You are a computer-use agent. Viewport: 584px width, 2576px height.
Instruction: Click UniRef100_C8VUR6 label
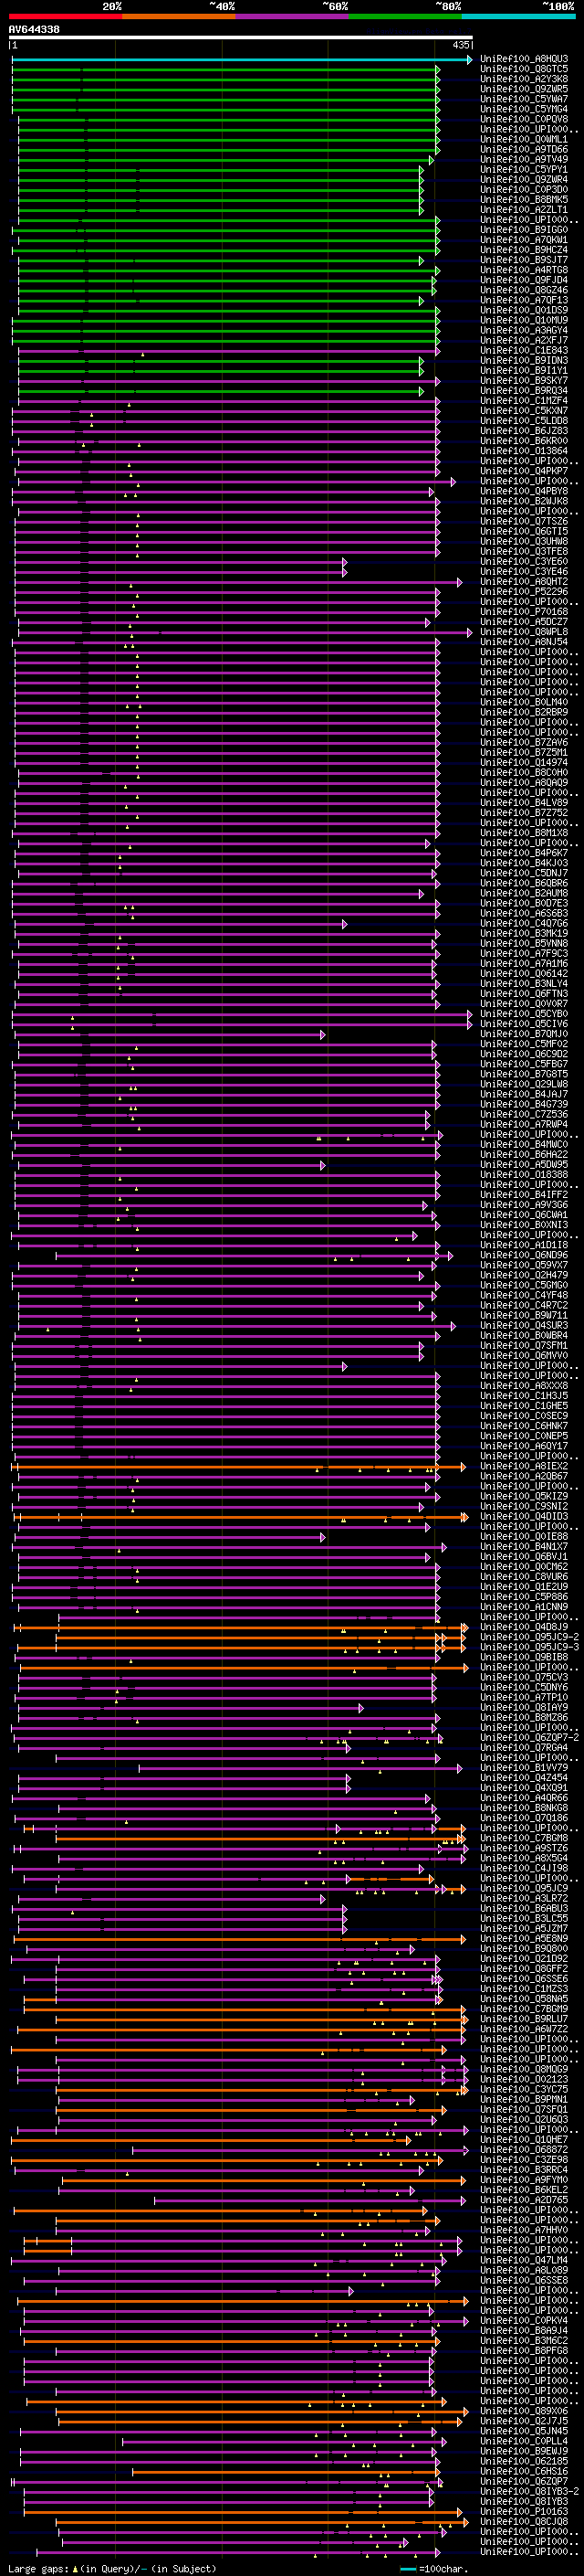pyautogui.click(x=524, y=1577)
